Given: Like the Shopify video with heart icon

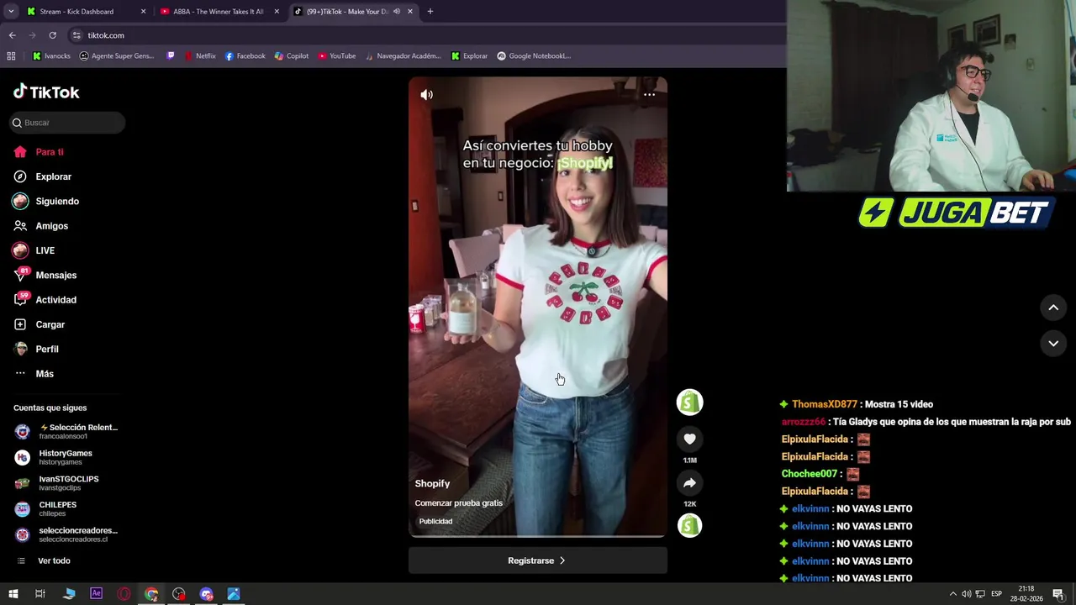Looking at the screenshot, I should 689,439.
